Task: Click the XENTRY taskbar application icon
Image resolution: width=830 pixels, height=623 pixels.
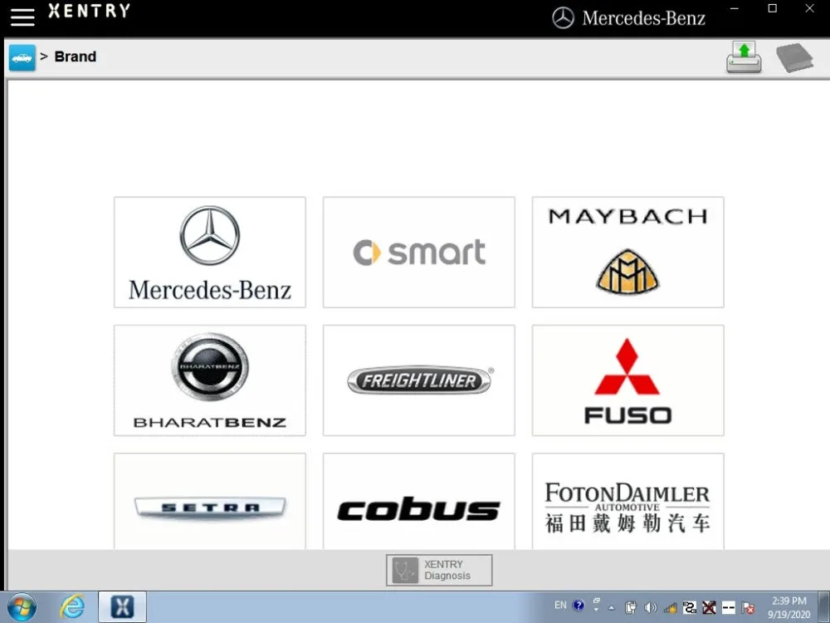Action: pyautogui.click(x=122, y=607)
